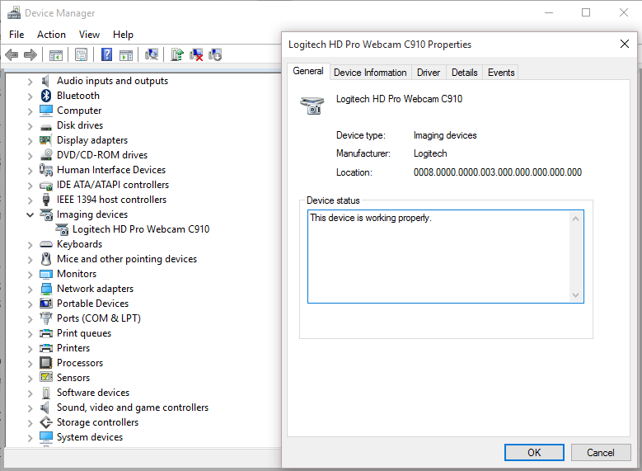Switch to the Device Information tab
Viewport: 642px width, 471px height.
(370, 73)
